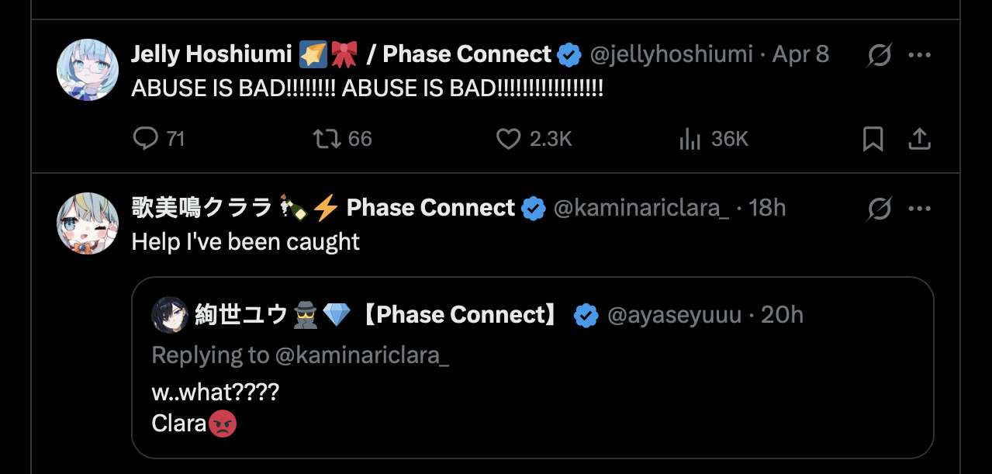Click Jelly Hoshiumi's verified badge
Viewport: 992px width, 474px height.
570,55
